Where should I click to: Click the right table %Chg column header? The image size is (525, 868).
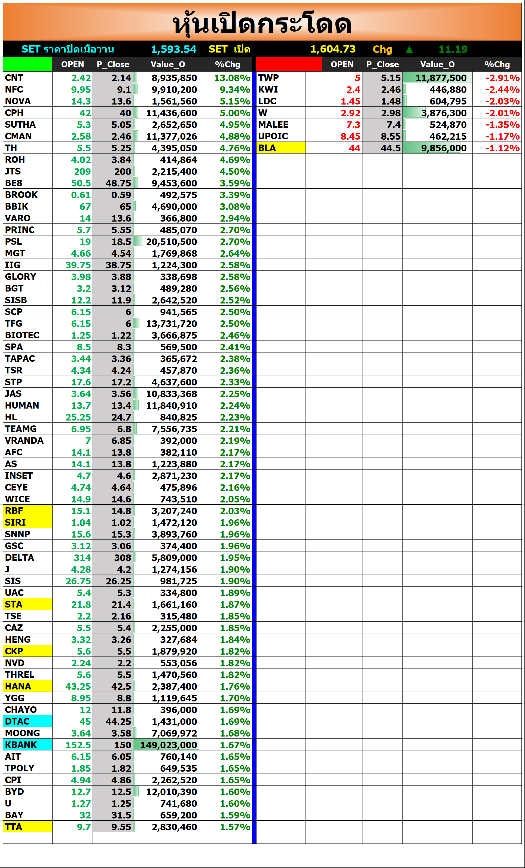497,65
